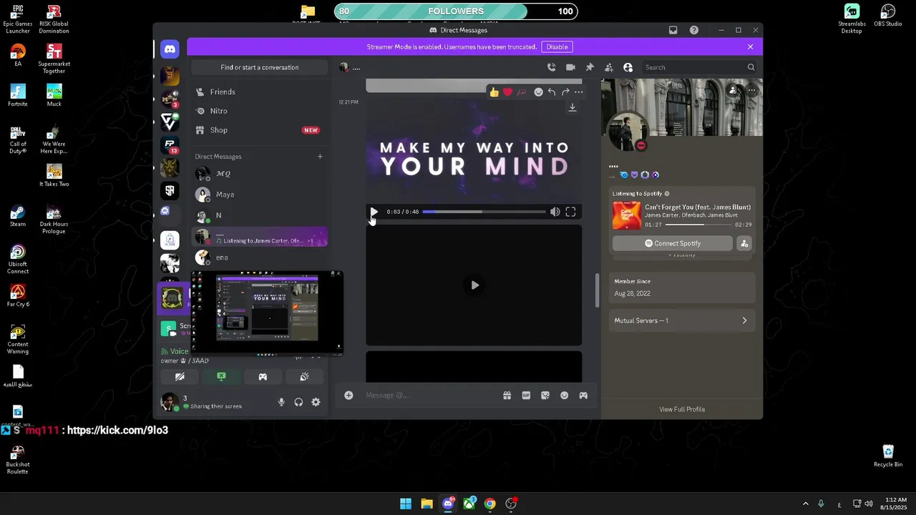Disable Streamer Mode from banner

click(557, 46)
